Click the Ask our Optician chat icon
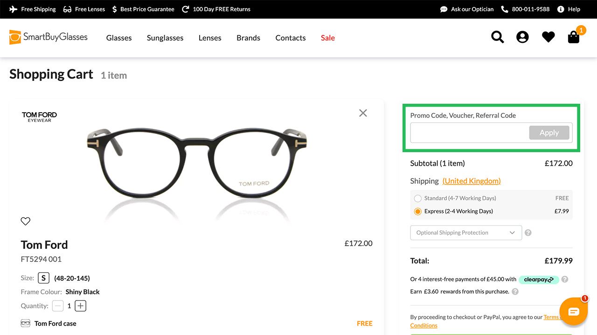Screen dimensions: 597x335 444,9
